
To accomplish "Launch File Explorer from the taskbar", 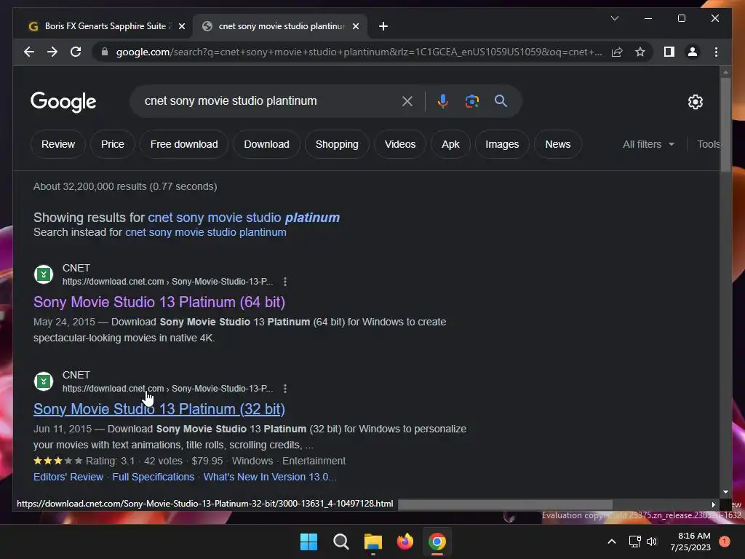I will (373, 542).
